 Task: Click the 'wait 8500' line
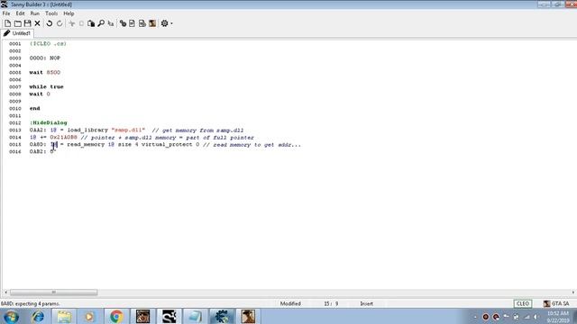[x=44, y=72]
